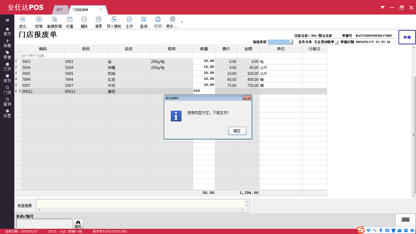Close the 安仕达软件 dialog with X
Image resolution: width=416 pixels, height=234 pixels.
247,98
